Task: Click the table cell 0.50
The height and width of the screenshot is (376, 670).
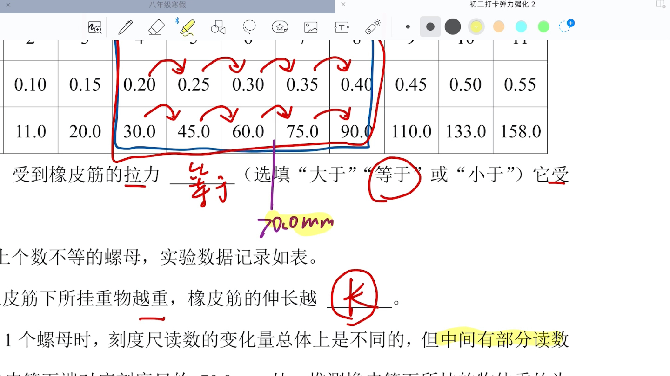Action: point(465,84)
